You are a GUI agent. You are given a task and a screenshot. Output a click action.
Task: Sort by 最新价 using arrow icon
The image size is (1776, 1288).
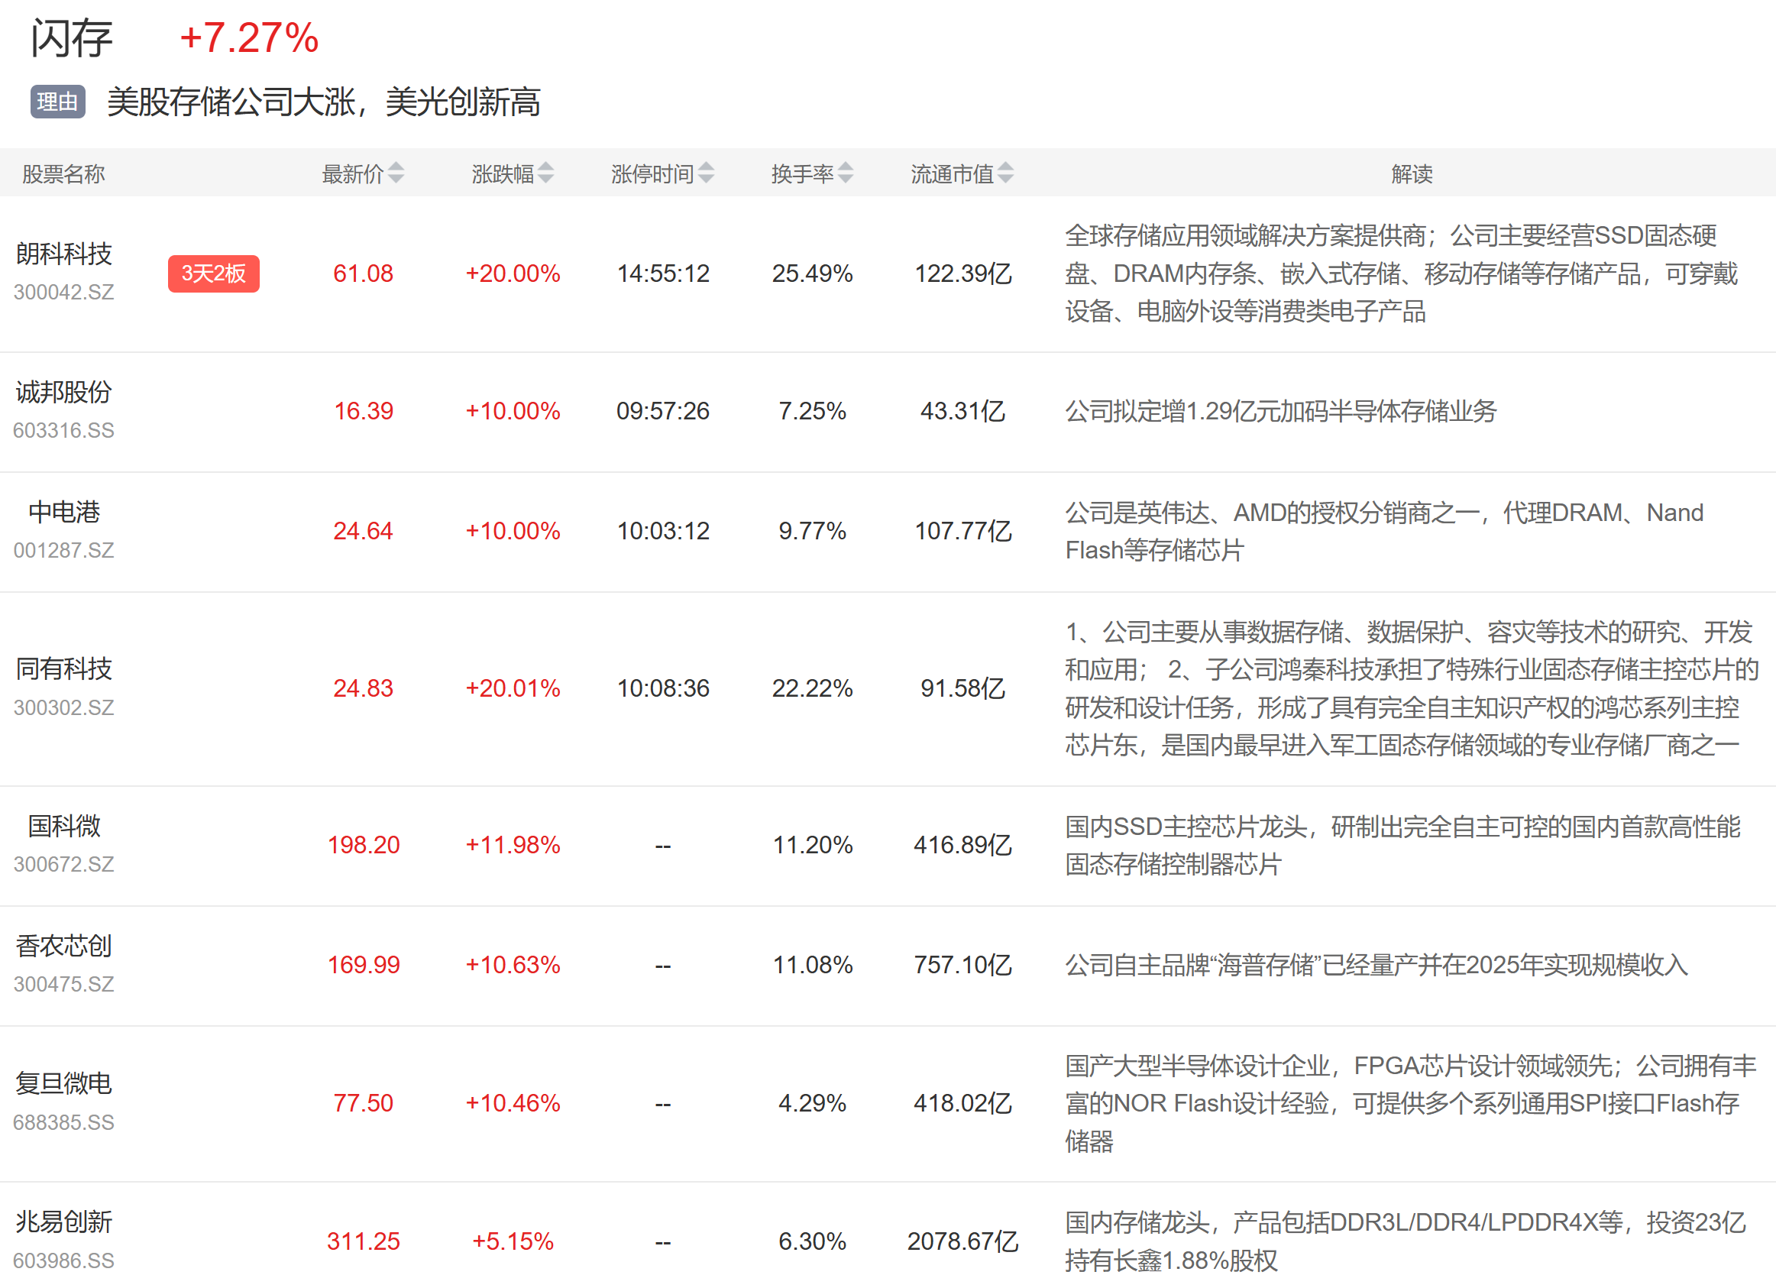(x=396, y=172)
